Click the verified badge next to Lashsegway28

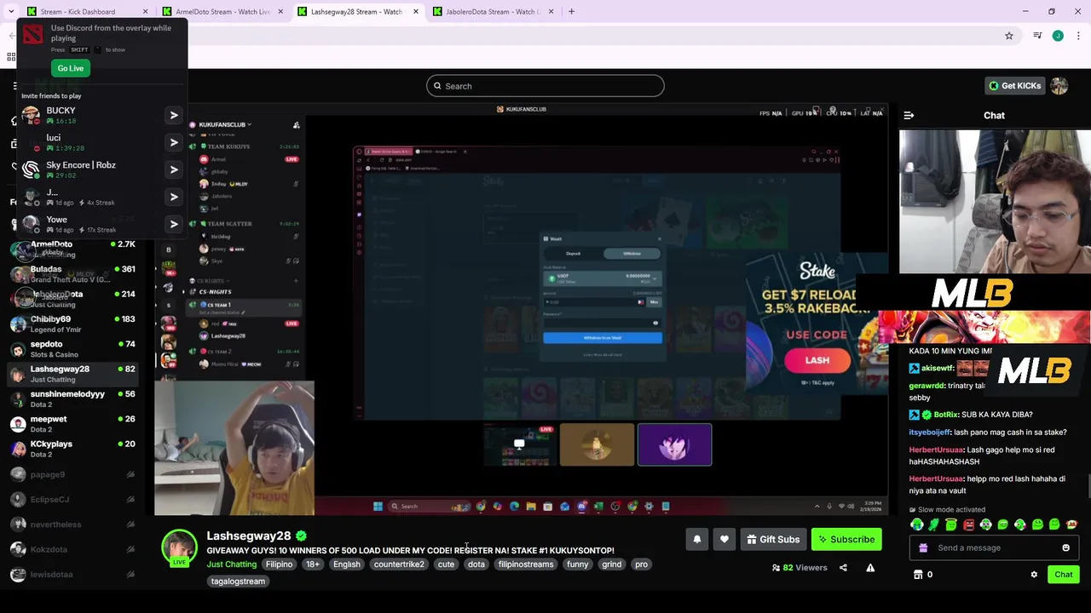click(x=301, y=536)
